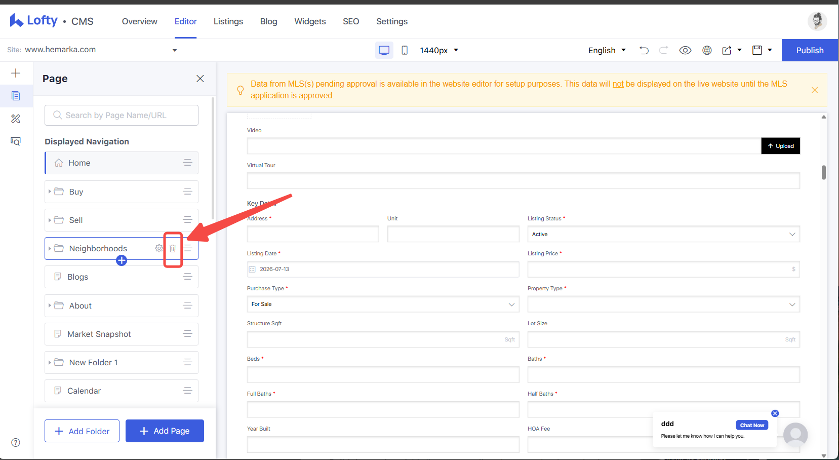This screenshot has width=839, height=460.
Task: Dismiss the MLS pending approval banner
Action: click(x=815, y=90)
